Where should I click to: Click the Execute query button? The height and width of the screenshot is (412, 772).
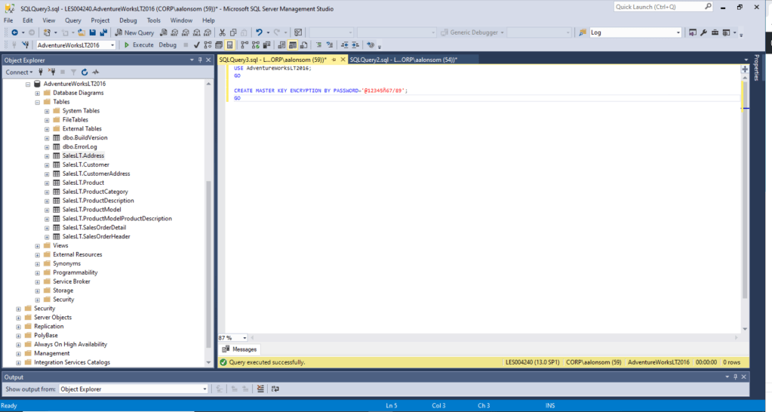click(x=139, y=45)
